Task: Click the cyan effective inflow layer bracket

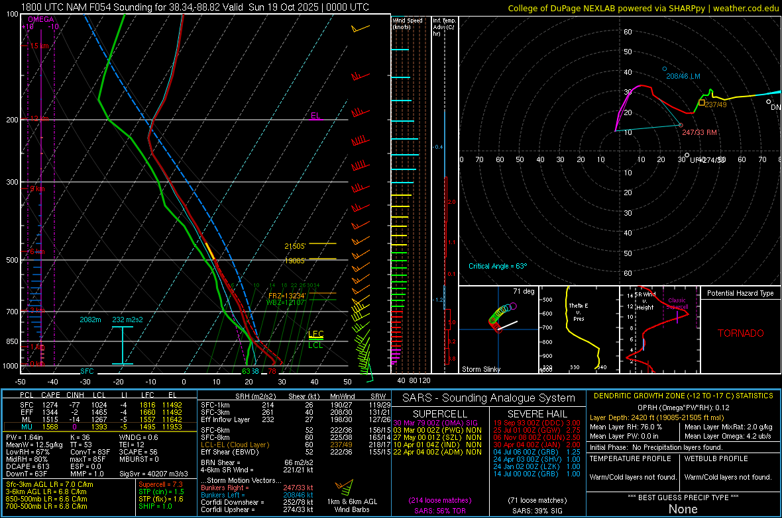Action: (122, 345)
